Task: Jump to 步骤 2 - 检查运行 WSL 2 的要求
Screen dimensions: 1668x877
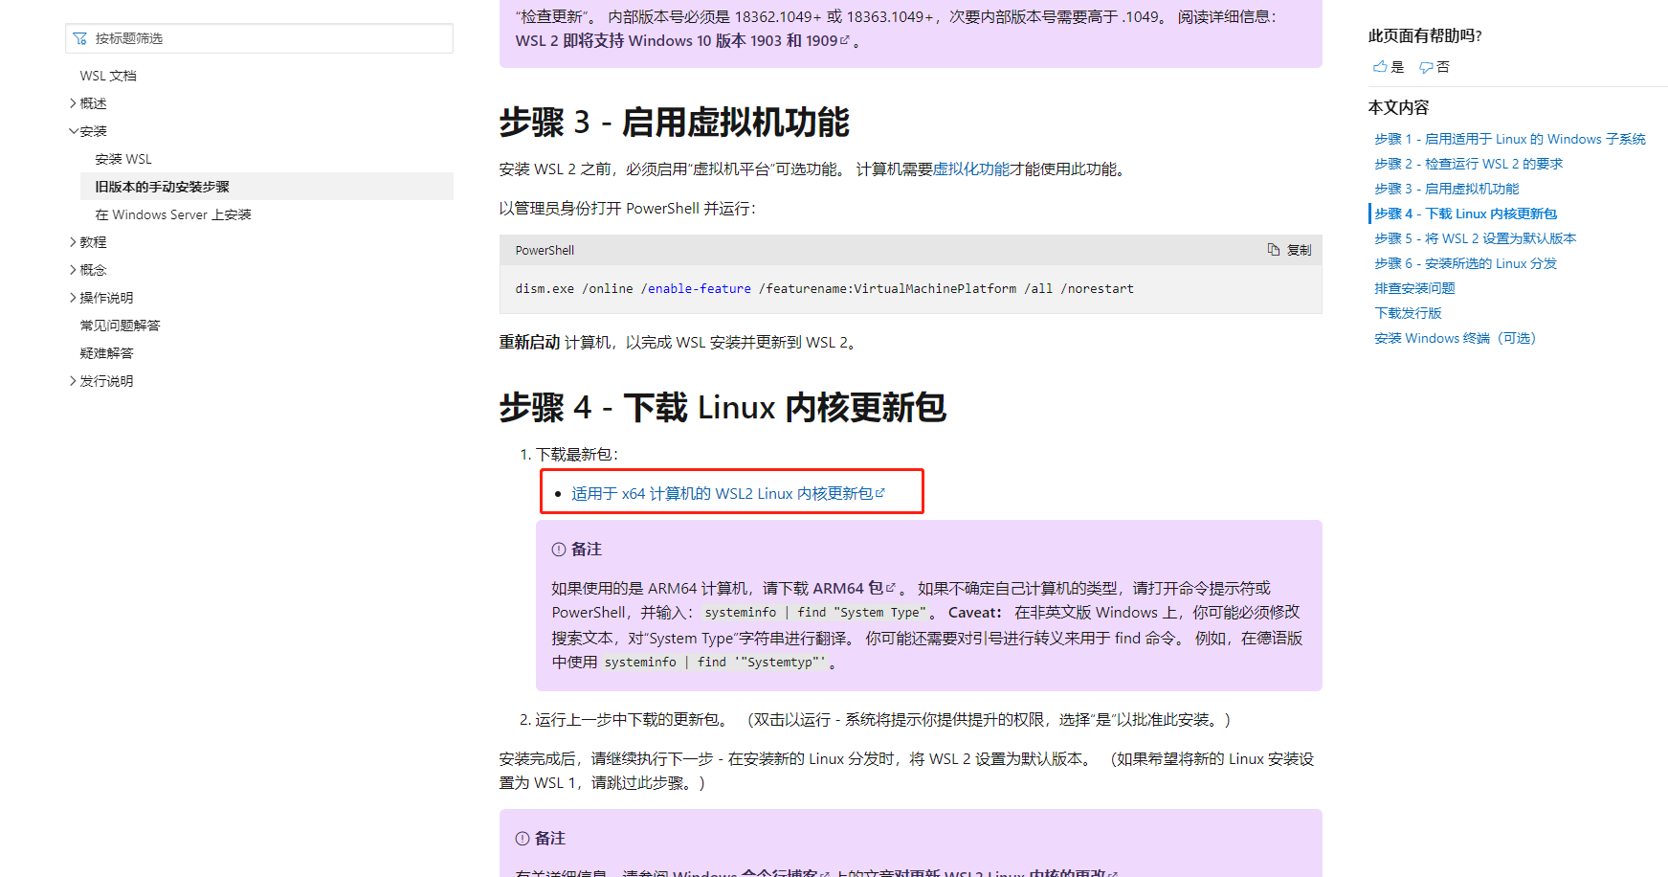Action: [x=1469, y=165]
